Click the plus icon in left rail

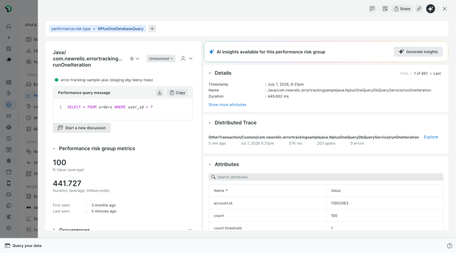click(9, 37)
